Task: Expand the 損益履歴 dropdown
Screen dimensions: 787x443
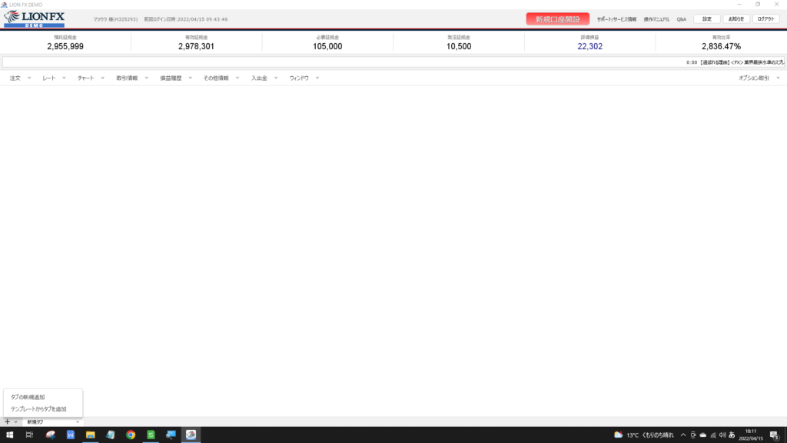Action: point(191,78)
